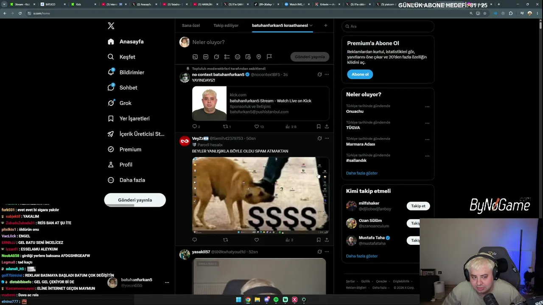The height and width of the screenshot is (305, 543).
Task: Open Yer İşaretleri bookmarks
Action: 128,119
